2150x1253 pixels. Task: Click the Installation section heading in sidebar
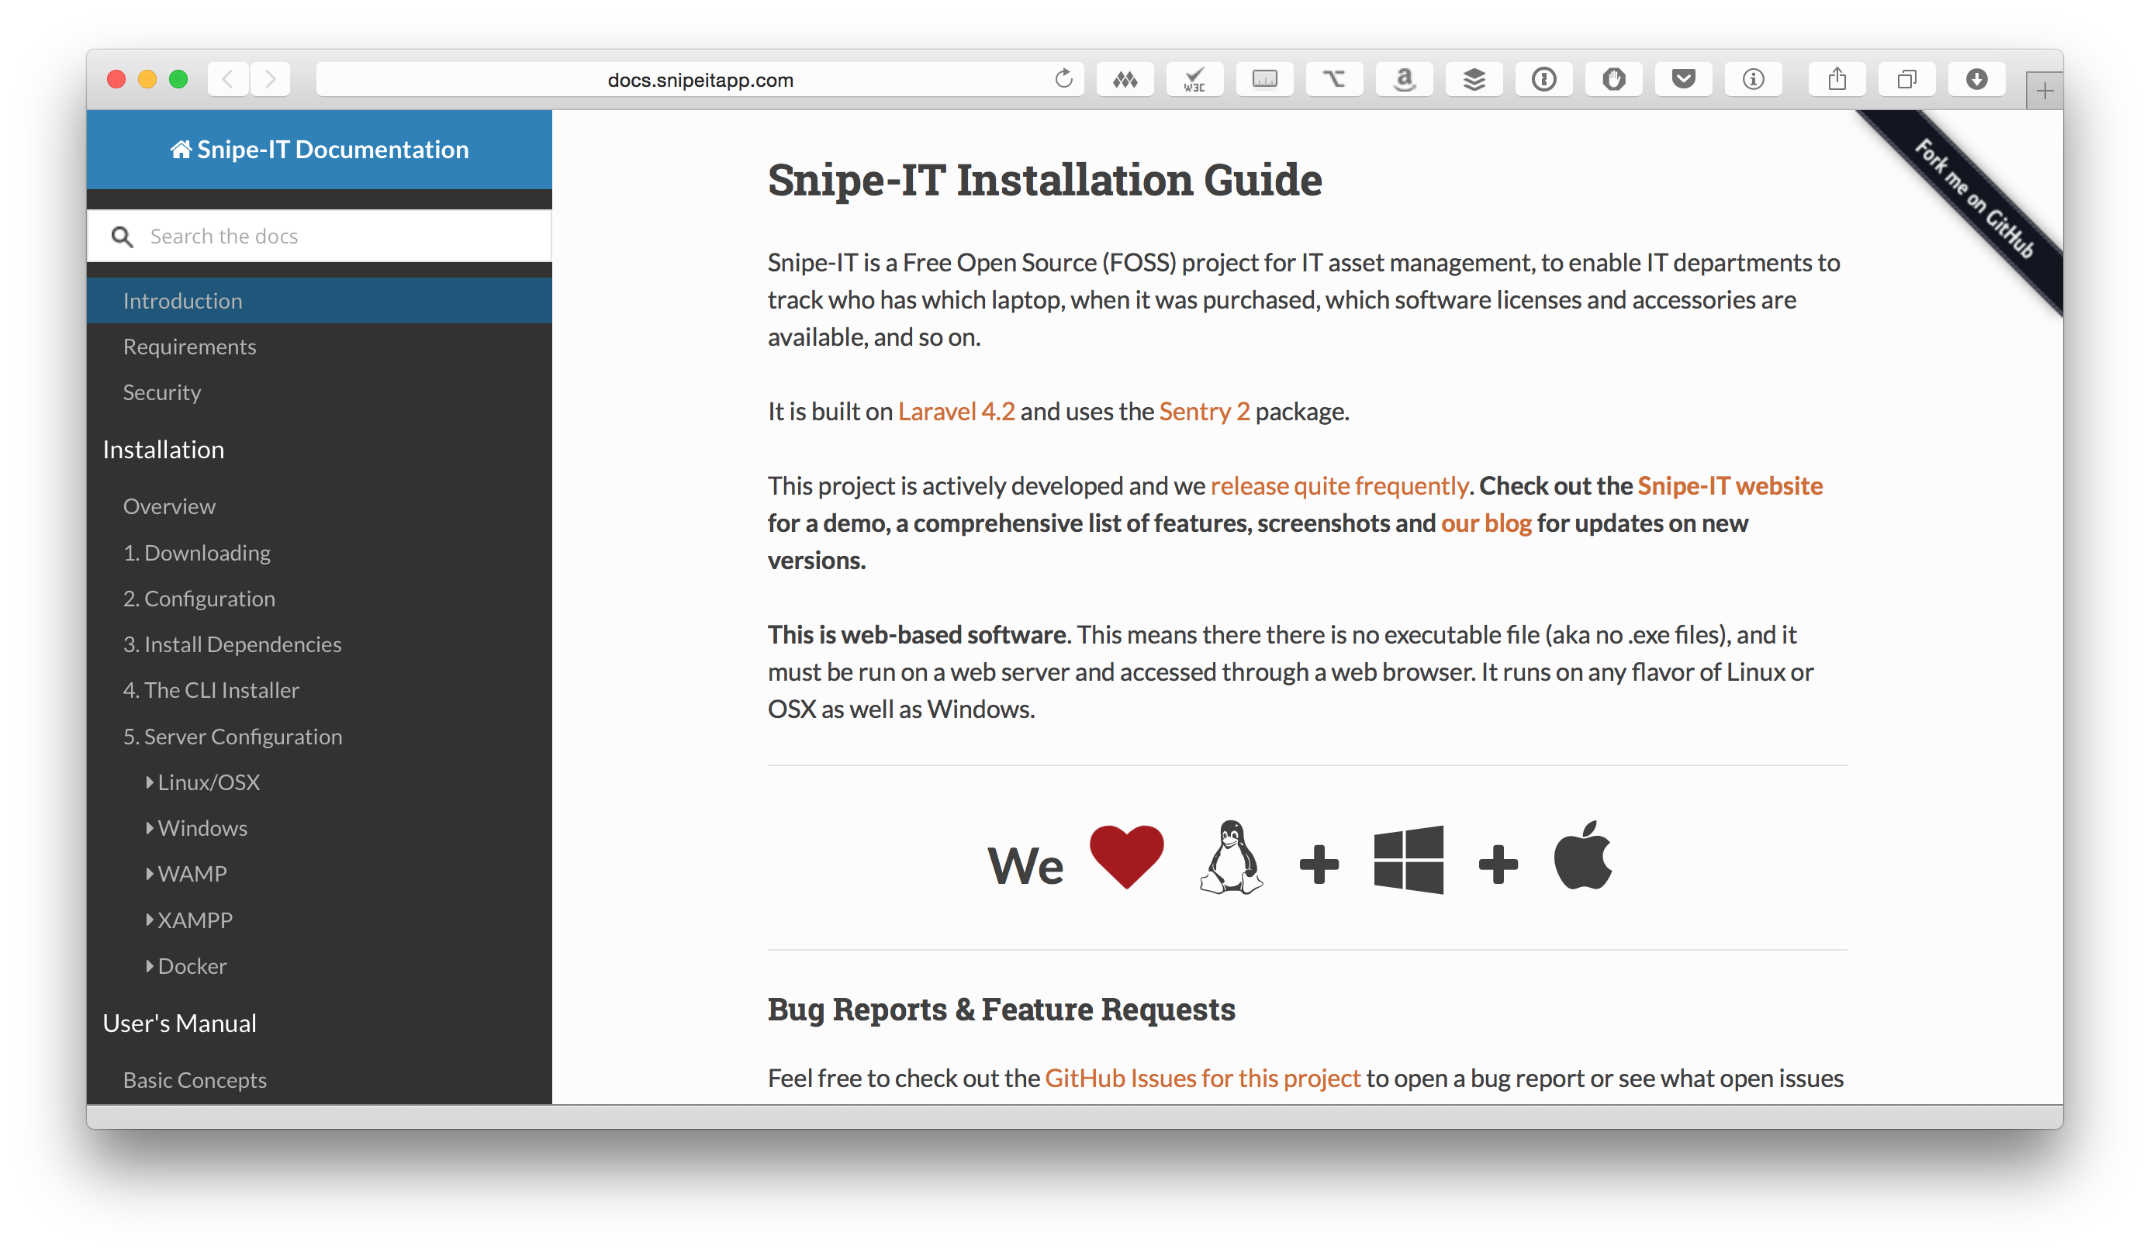click(x=163, y=450)
